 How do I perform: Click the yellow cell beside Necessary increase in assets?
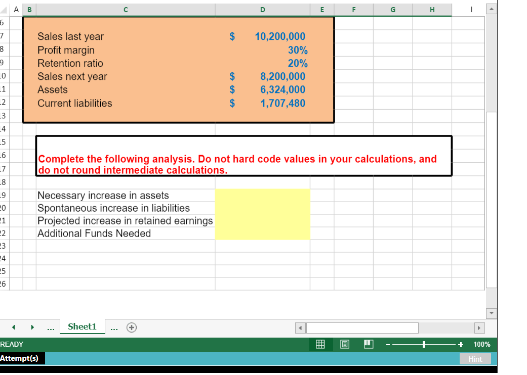(262, 195)
